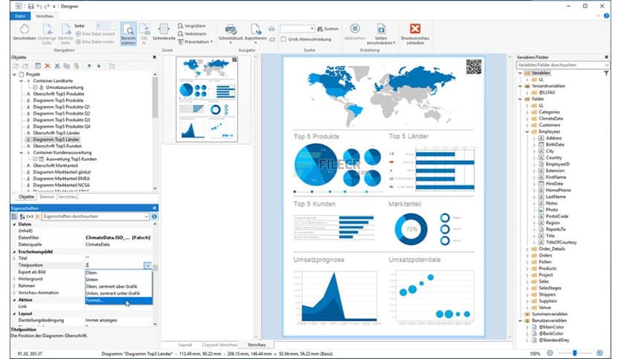Click the Datenfilter value ClimateData.ISO
This screenshot has width=621, height=359.
coord(118,237)
